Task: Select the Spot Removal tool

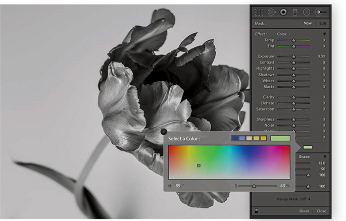Action: [x=272, y=12]
